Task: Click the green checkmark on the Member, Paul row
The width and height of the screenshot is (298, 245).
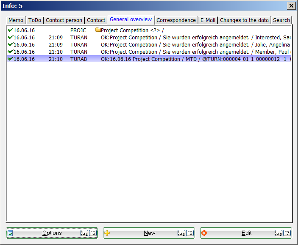Action: click(x=10, y=52)
